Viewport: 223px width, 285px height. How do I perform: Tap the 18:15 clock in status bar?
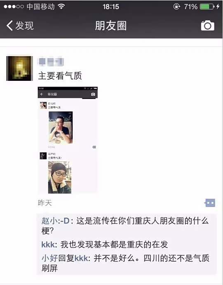(x=111, y=7)
